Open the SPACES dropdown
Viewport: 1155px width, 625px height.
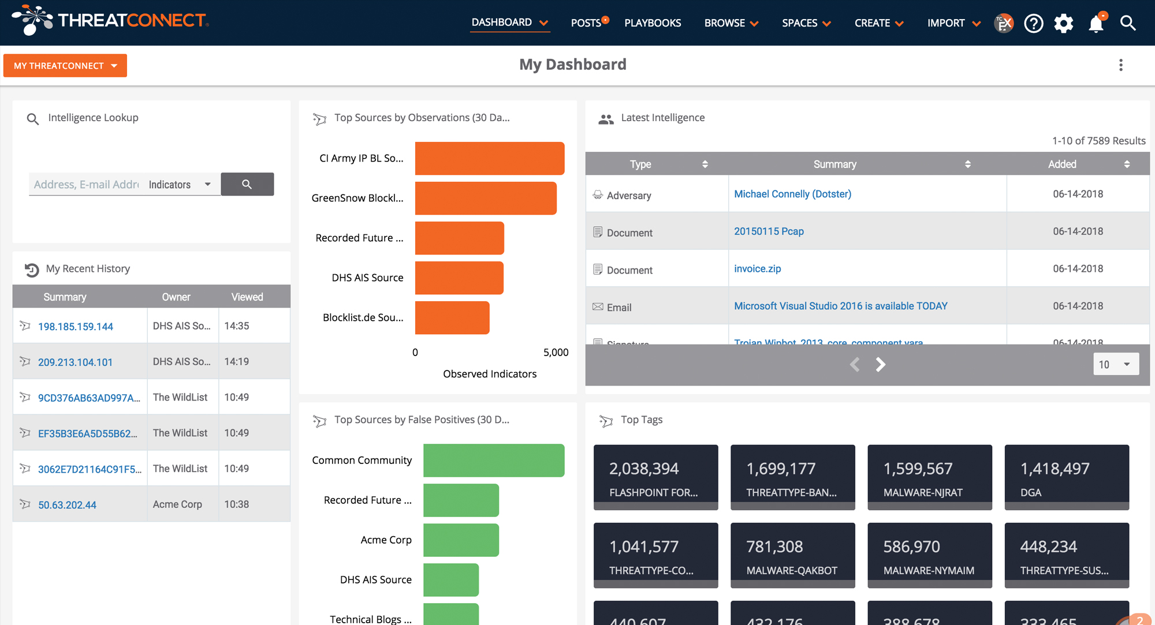coord(806,23)
